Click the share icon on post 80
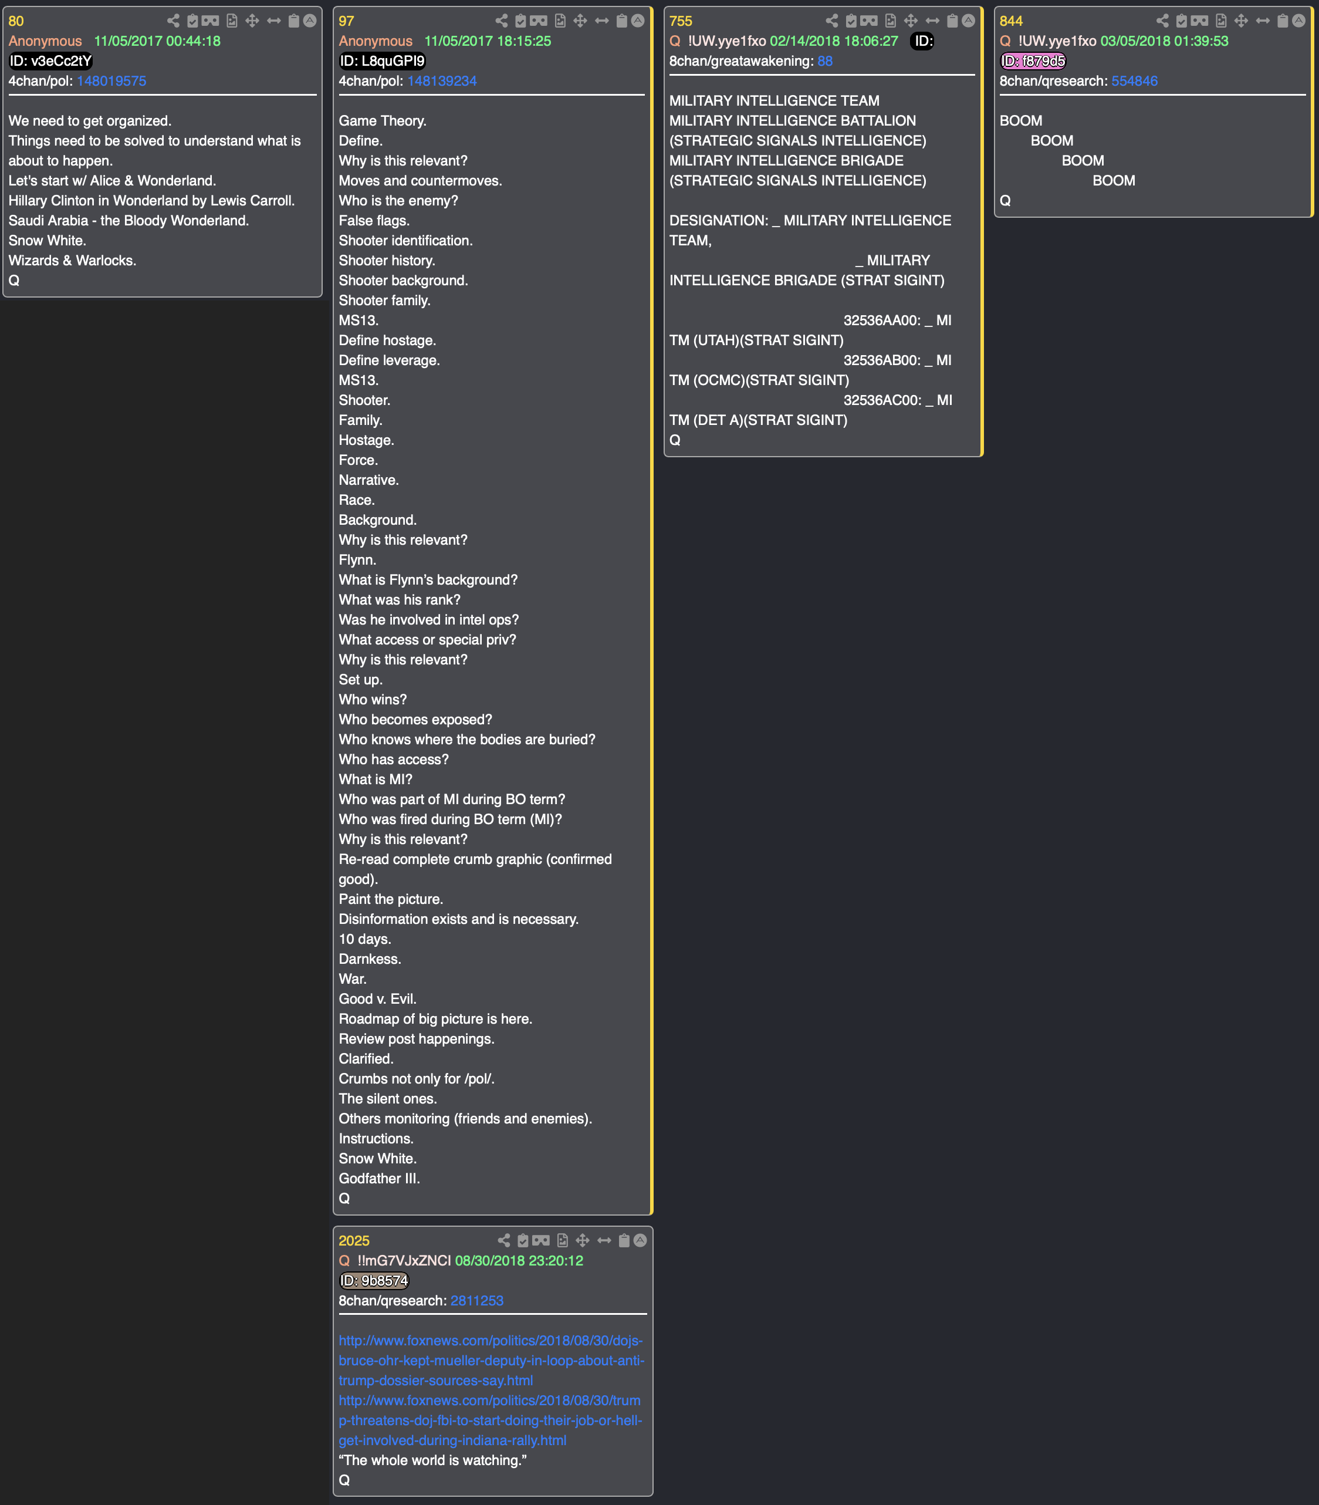 (173, 21)
